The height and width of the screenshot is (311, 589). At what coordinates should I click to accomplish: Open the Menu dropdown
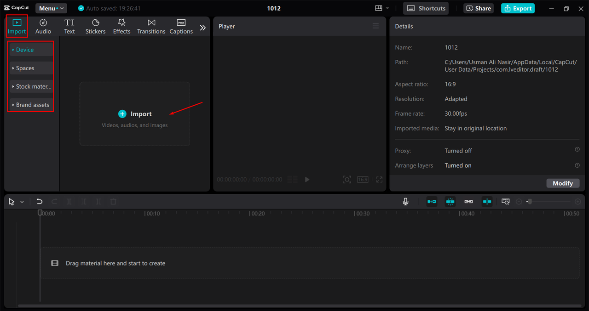51,8
